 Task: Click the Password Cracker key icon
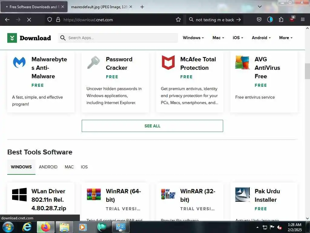coord(94,62)
